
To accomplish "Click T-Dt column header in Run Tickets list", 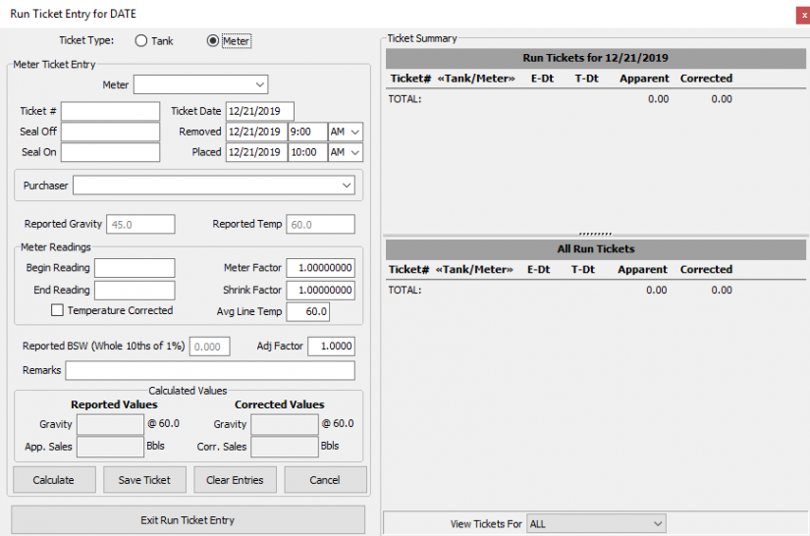I will click(x=587, y=79).
